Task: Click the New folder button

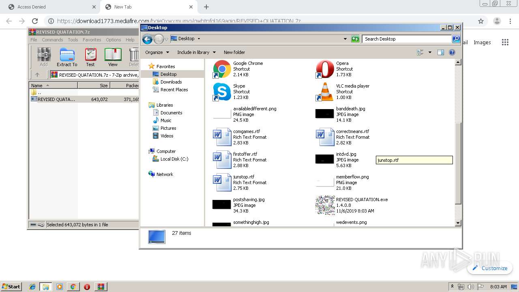Action: (234, 52)
